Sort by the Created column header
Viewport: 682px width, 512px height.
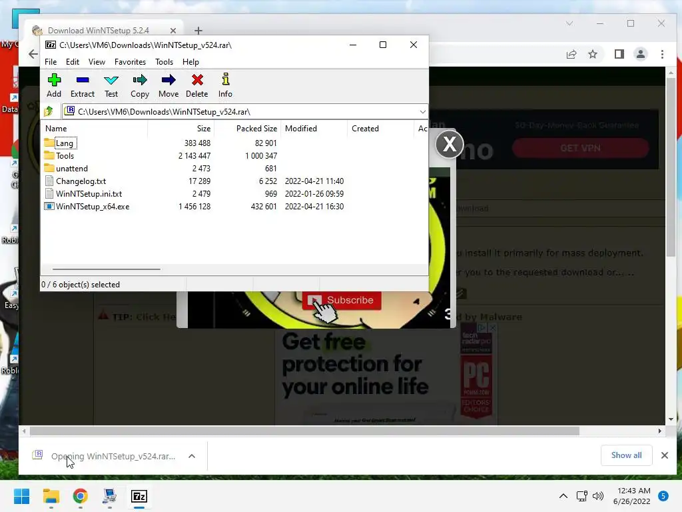coord(380,129)
